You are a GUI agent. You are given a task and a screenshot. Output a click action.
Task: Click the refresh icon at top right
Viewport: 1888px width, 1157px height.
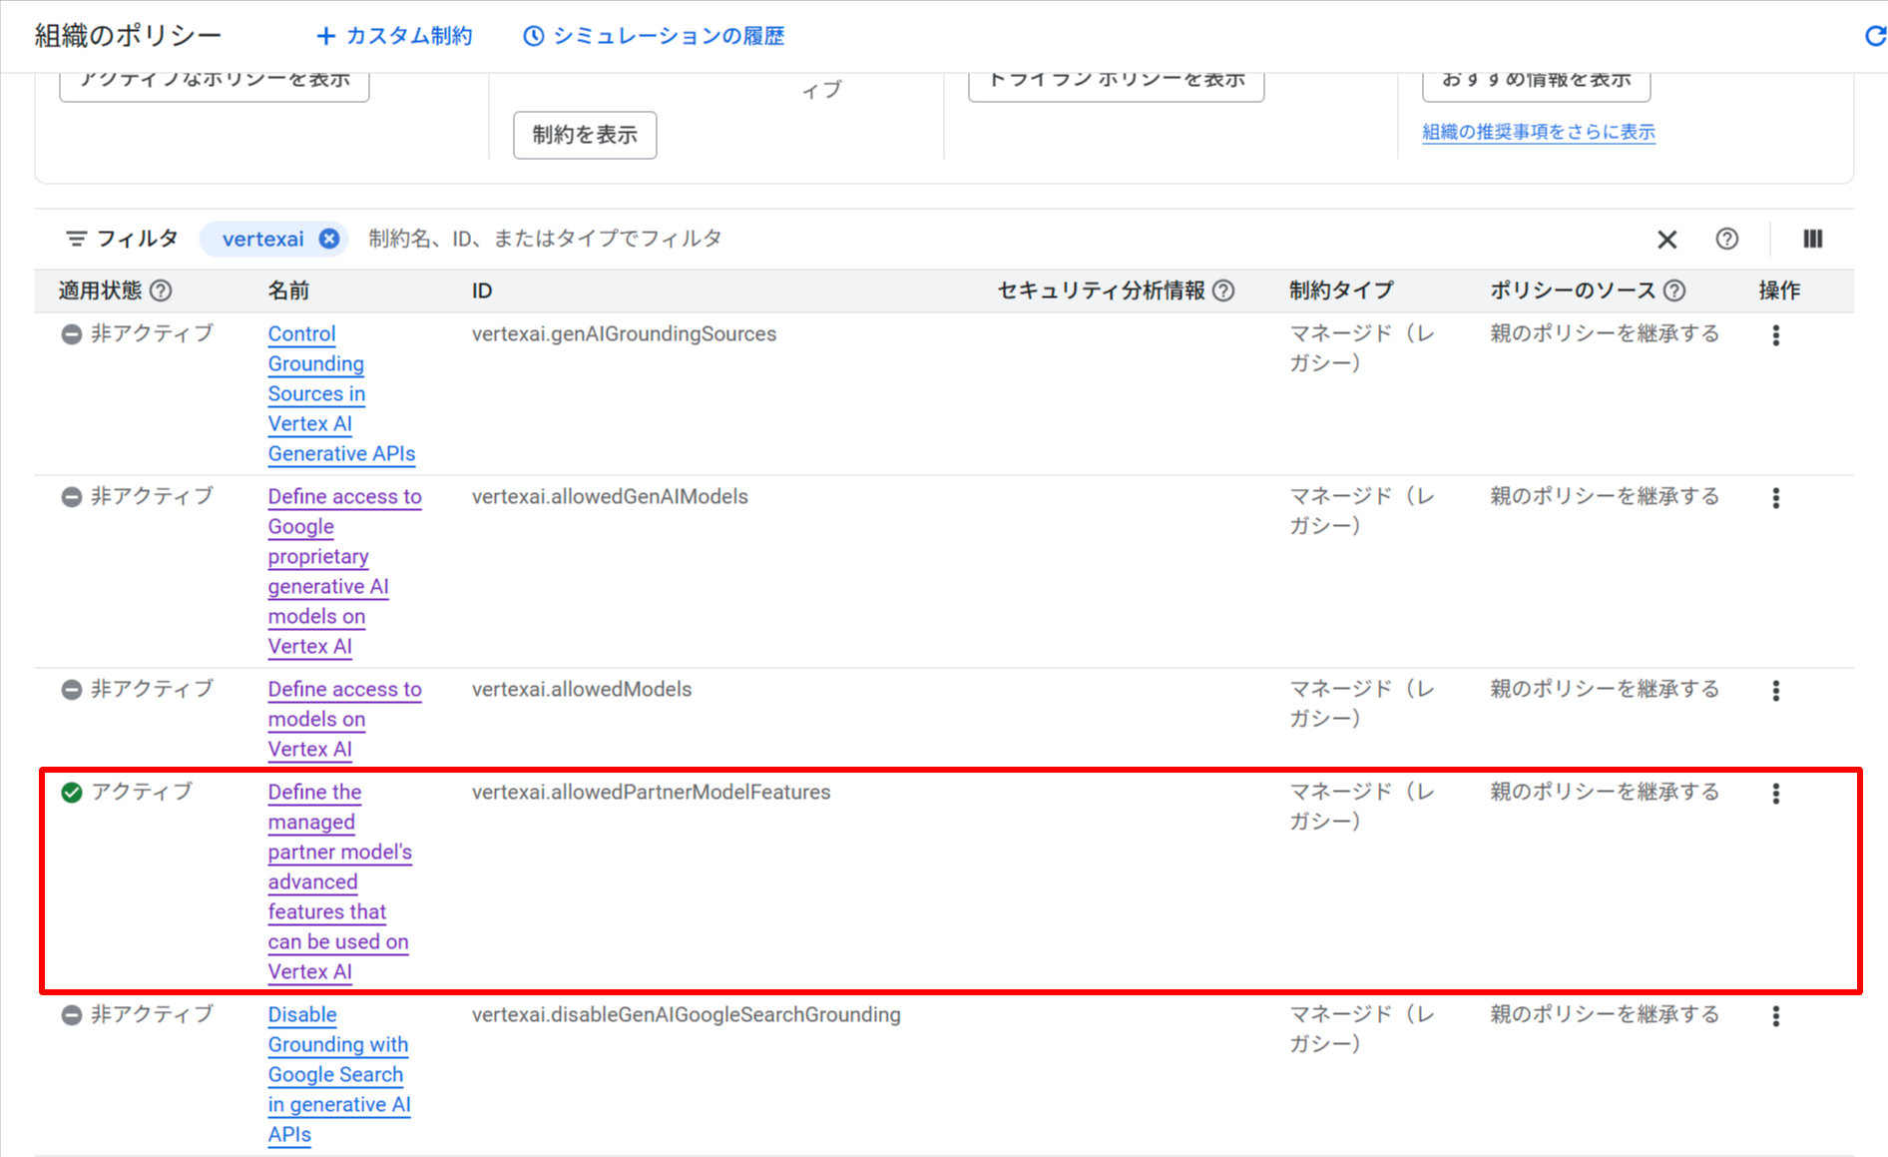click(x=1874, y=36)
